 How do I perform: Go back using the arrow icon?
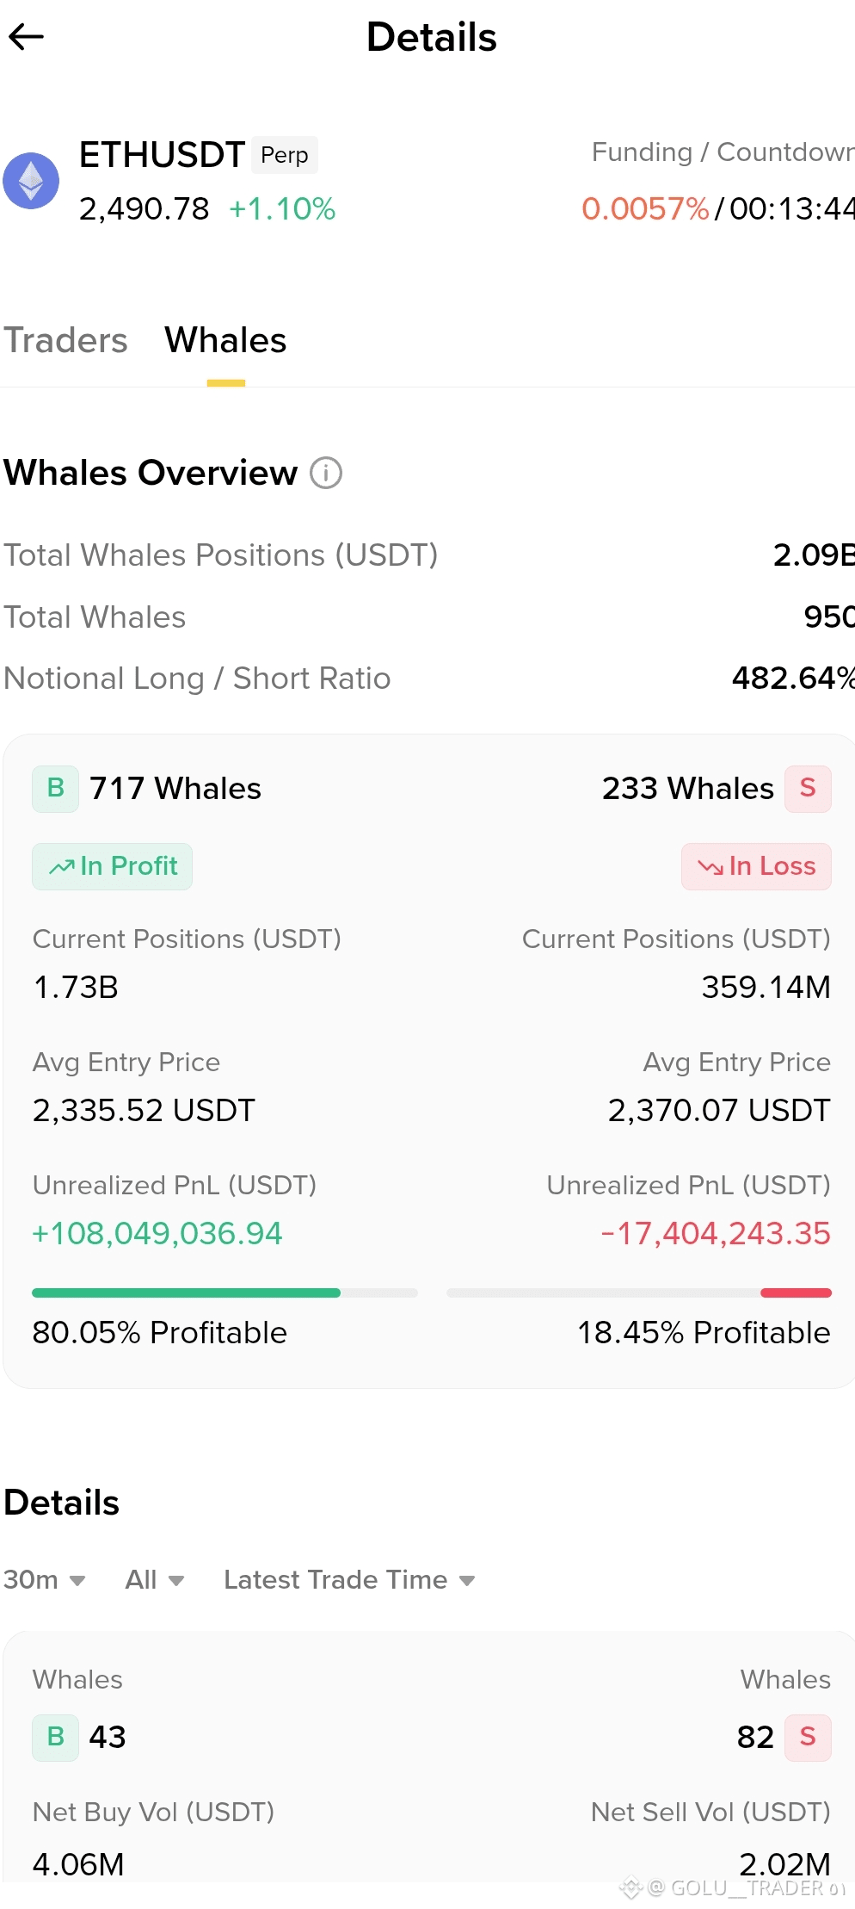click(26, 37)
